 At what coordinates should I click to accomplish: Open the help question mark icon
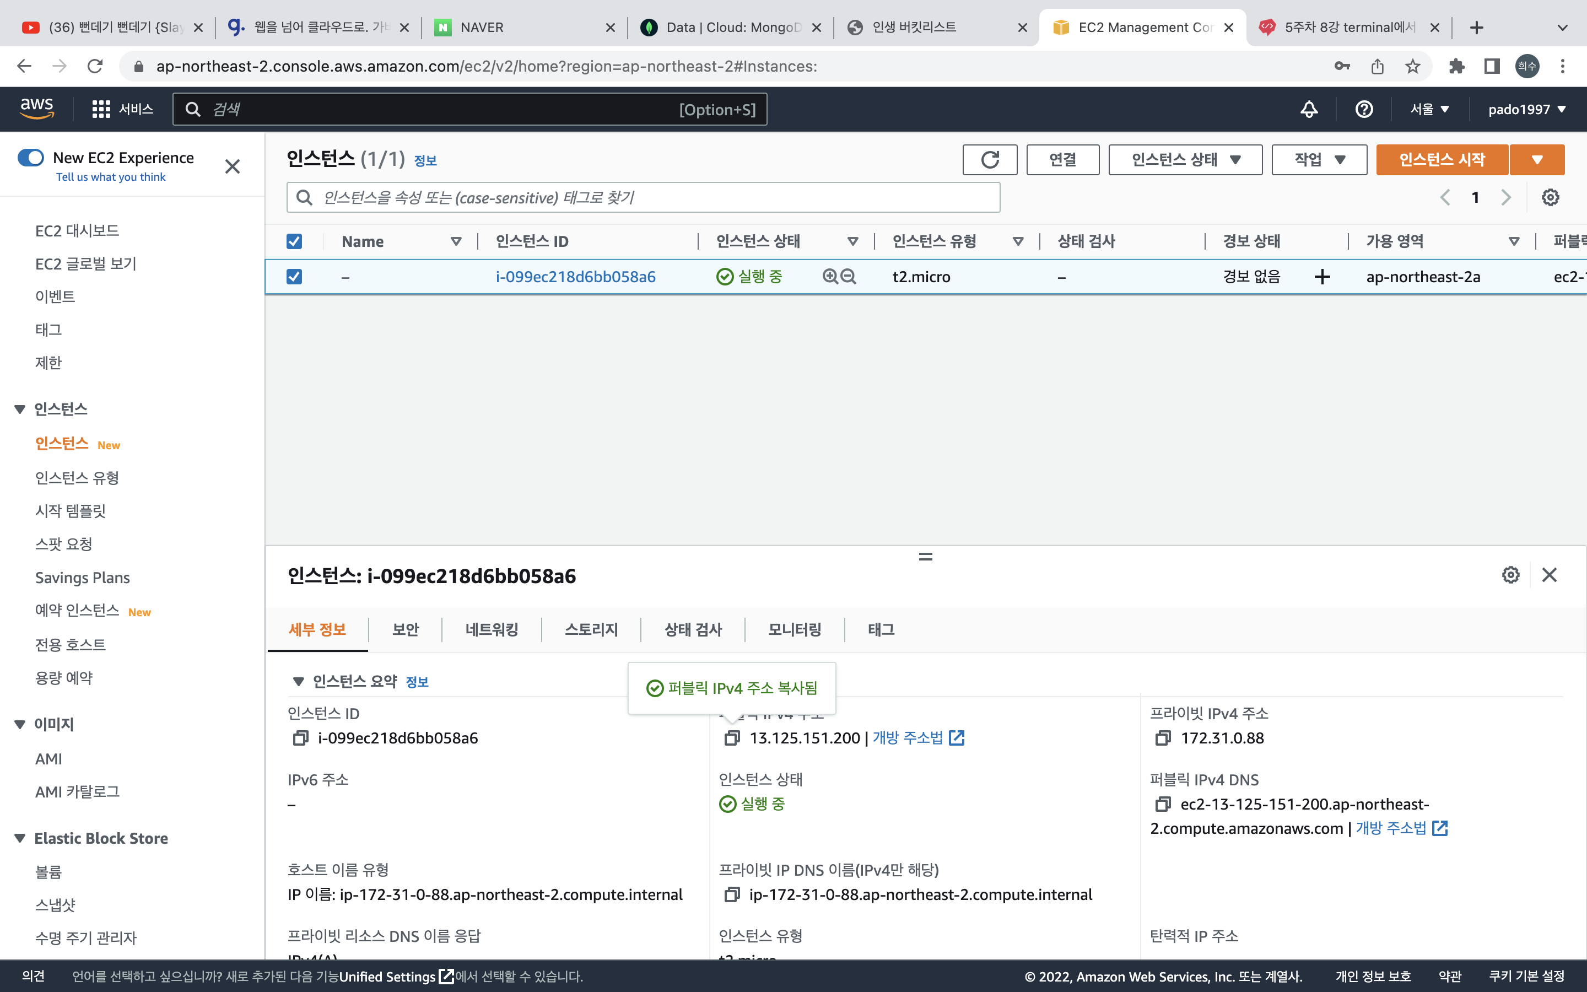tap(1364, 109)
